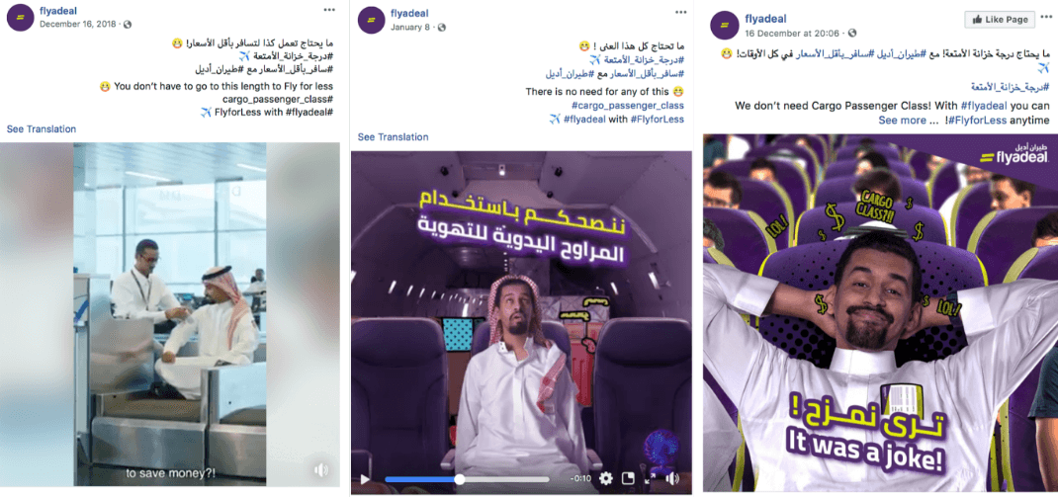Open the flyadeal avatar on the right post
Image resolution: width=1058 pixels, height=497 pixels.
pyautogui.click(x=724, y=25)
